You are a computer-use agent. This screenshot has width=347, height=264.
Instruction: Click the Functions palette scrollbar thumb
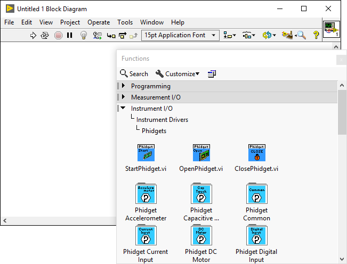(x=342, y=112)
